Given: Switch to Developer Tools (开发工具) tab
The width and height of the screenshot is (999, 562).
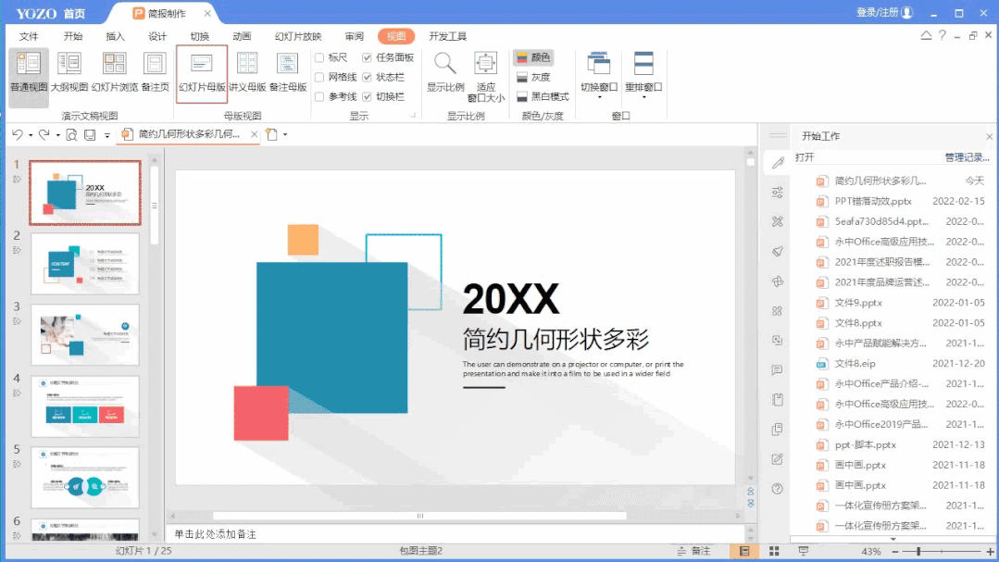Looking at the screenshot, I should click(x=447, y=36).
